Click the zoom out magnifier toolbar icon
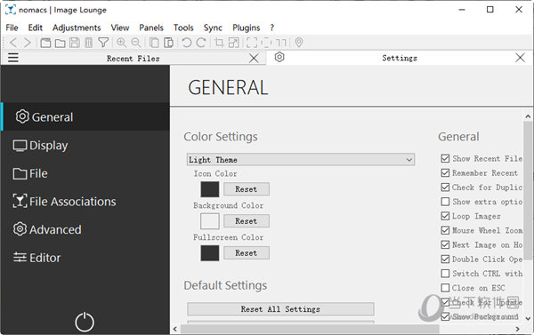The image size is (534, 335). click(136, 43)
